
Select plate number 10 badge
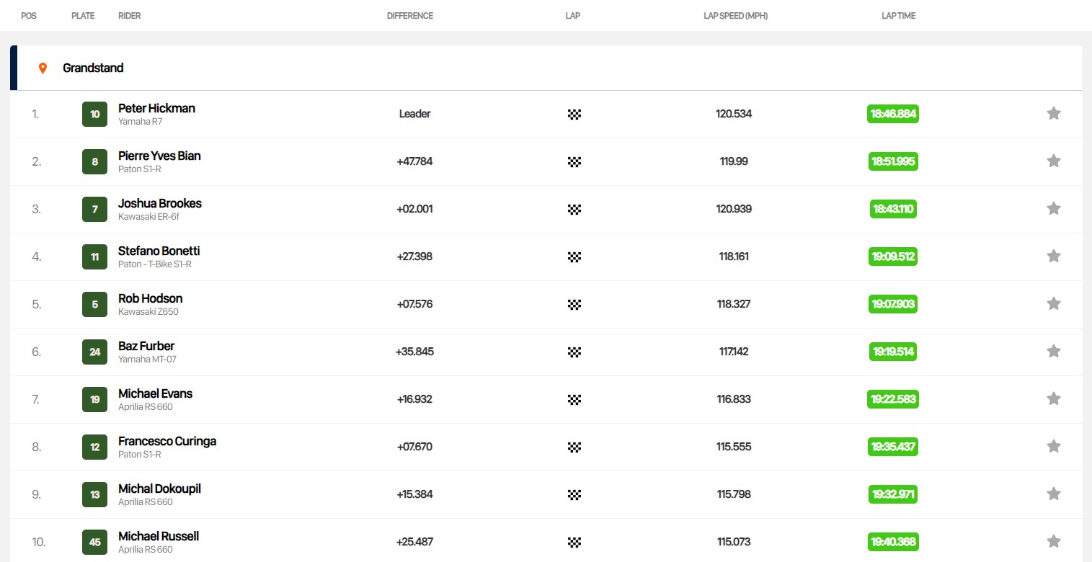94,114
